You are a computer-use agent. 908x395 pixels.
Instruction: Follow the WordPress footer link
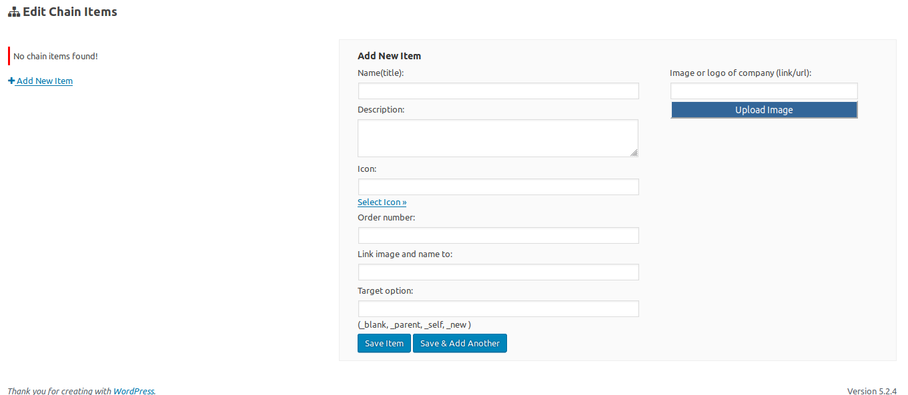coord(133,391)
